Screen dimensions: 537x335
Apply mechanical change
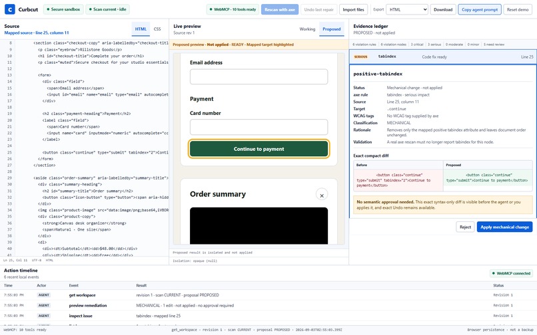pos(504,227)
